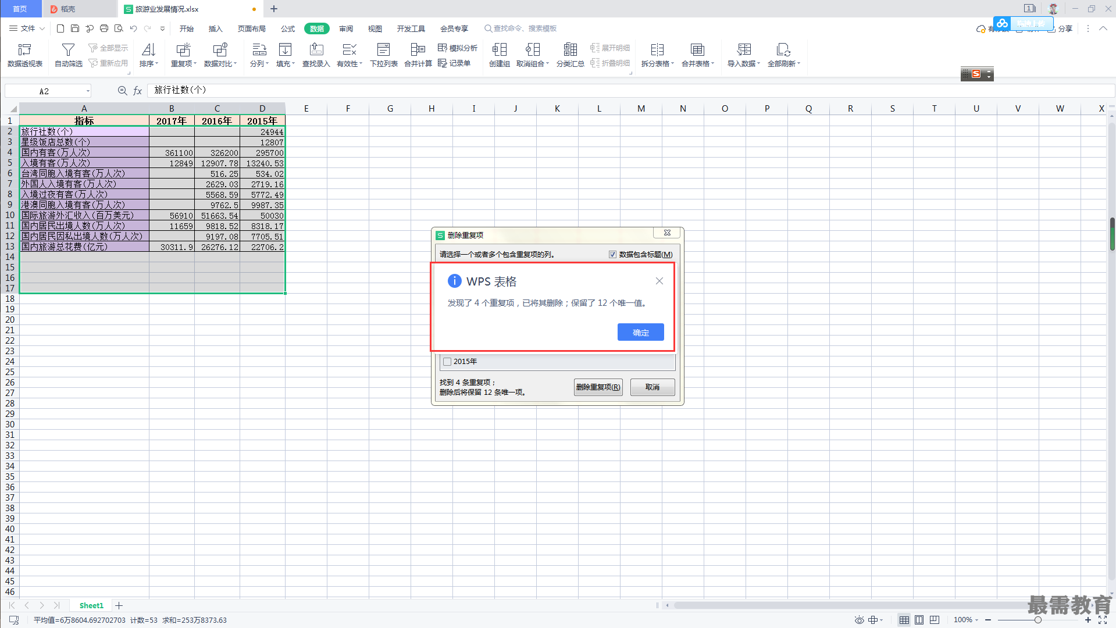Open Consolidate calculation (合并计算)

tap(418, 55)
